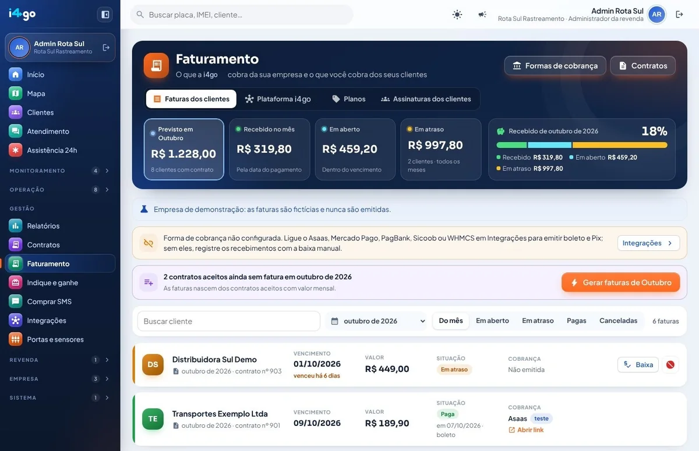This screenshot has width=699, height=451.
Task: Open Início in sidebar
Action: pos(60,74)
